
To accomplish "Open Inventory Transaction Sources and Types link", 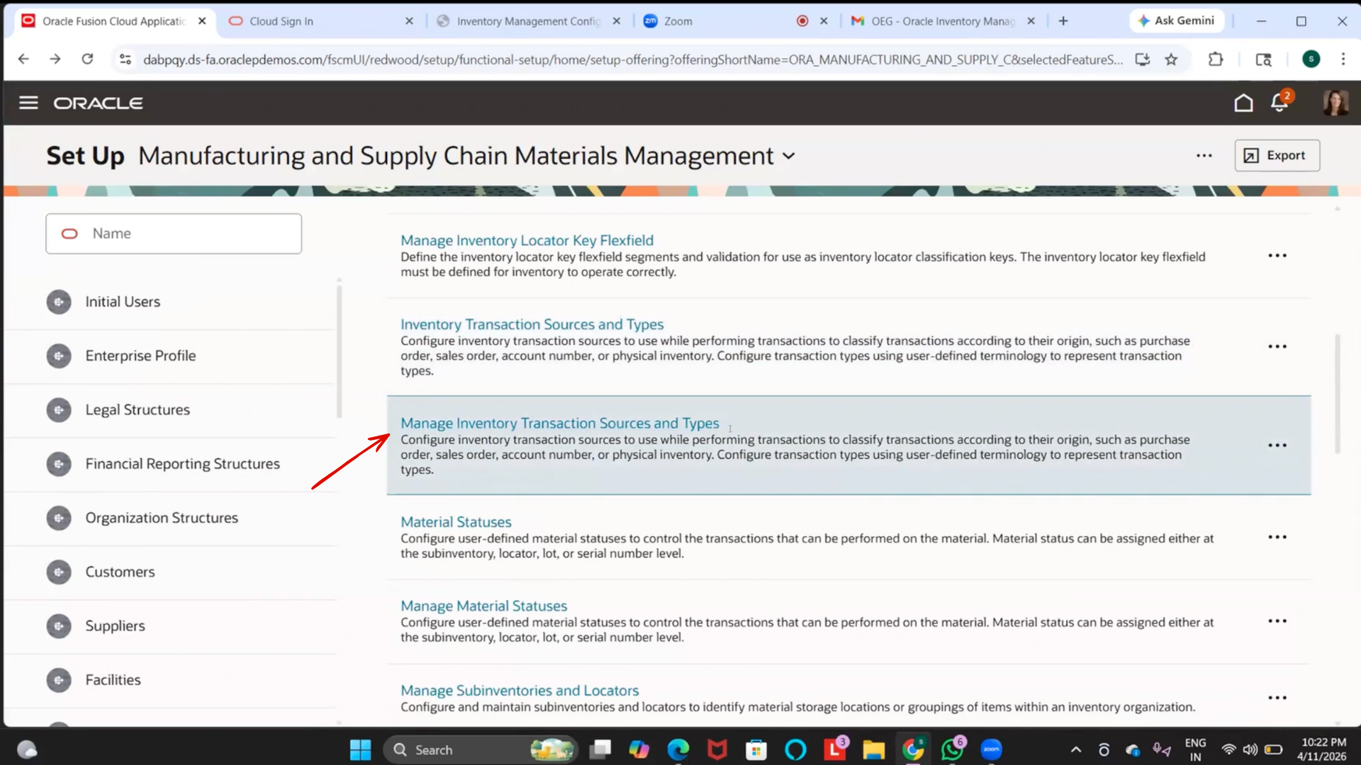I will [x=532, y=324].
